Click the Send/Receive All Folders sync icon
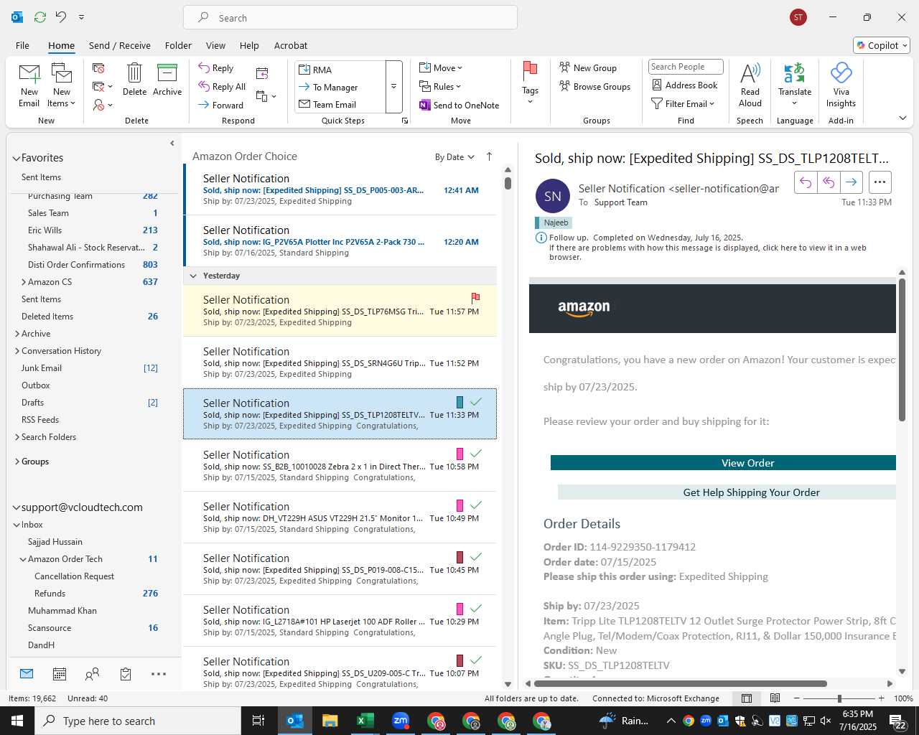Viewport: 919px width, 735px height. pyautogui.click(x=40, y=17)
